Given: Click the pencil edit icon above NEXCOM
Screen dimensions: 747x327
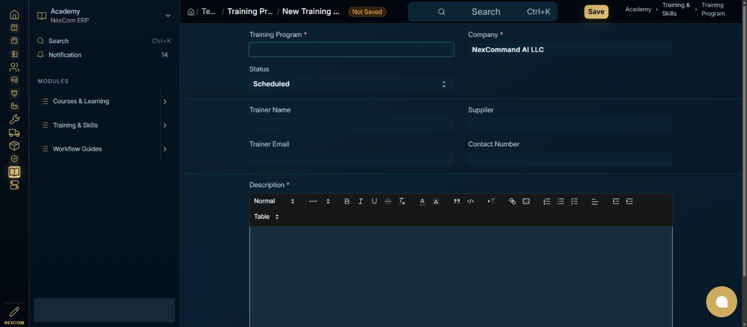Looking at the screenshot, I should pyautogui.click(x=14, y=311).
